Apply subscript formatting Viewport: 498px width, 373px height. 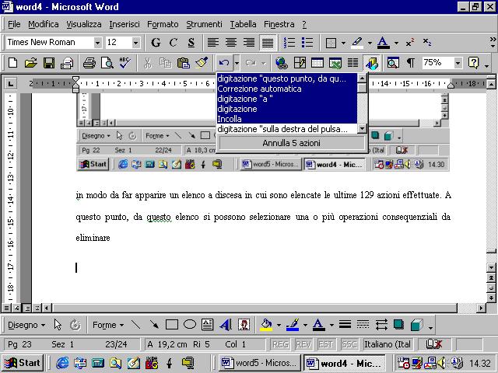427,43
